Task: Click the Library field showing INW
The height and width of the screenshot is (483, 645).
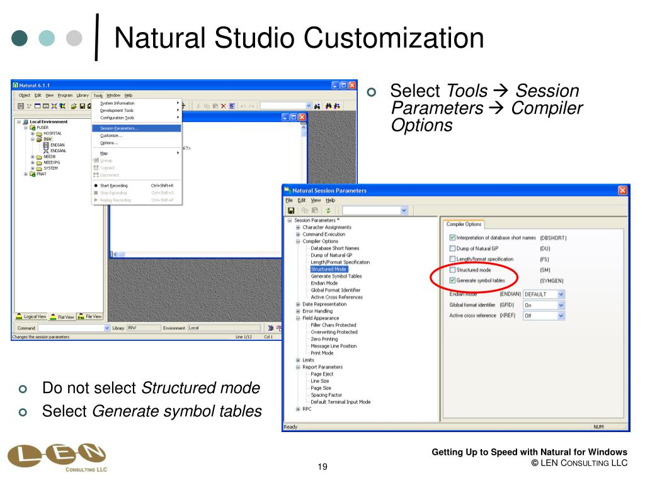Action: [x=144, y=328]
